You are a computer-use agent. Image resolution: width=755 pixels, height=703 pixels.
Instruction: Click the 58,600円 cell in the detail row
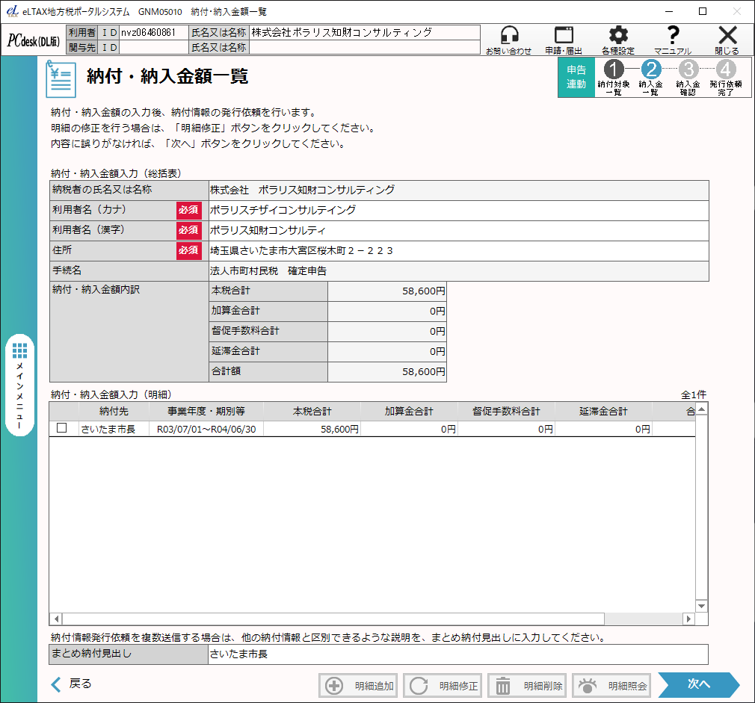[x=312, y=430]
